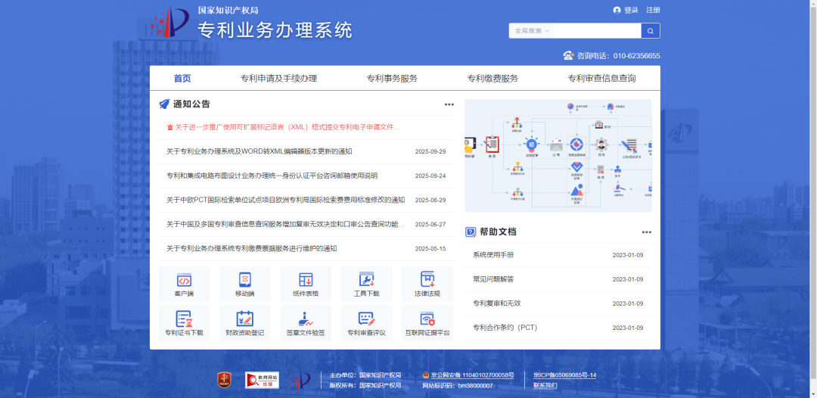This screenshot has width=817, height=398.
Task: Click the 网站标识码 bm38000007 text
Action: (458, 386)
